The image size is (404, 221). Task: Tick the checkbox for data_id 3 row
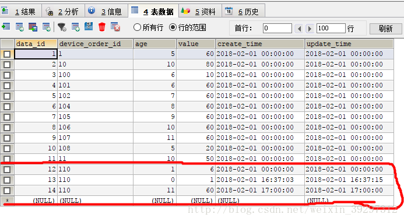pos(7,75)
